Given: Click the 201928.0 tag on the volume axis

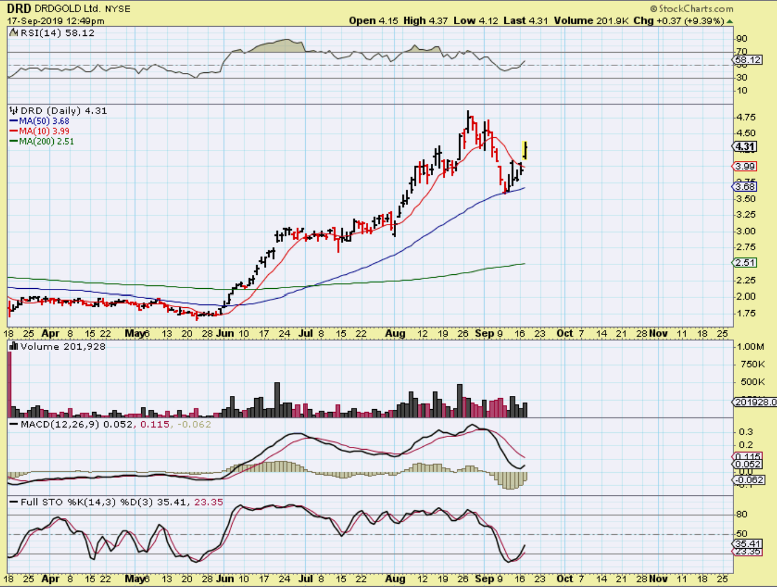Looking at the screenshot, I should tap(754, 402).
